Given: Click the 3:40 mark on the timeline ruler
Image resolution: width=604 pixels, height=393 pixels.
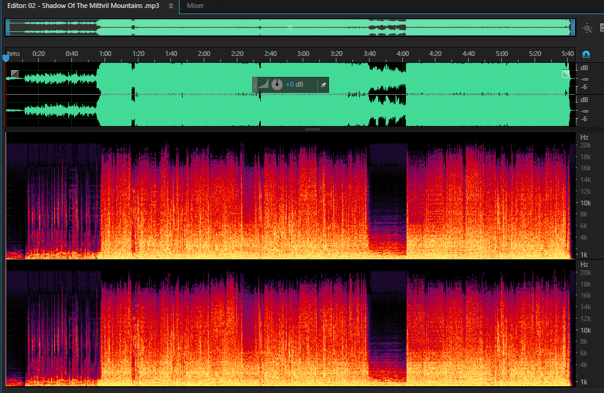Looking at the screenshot, I should click(x=370, y=54).
